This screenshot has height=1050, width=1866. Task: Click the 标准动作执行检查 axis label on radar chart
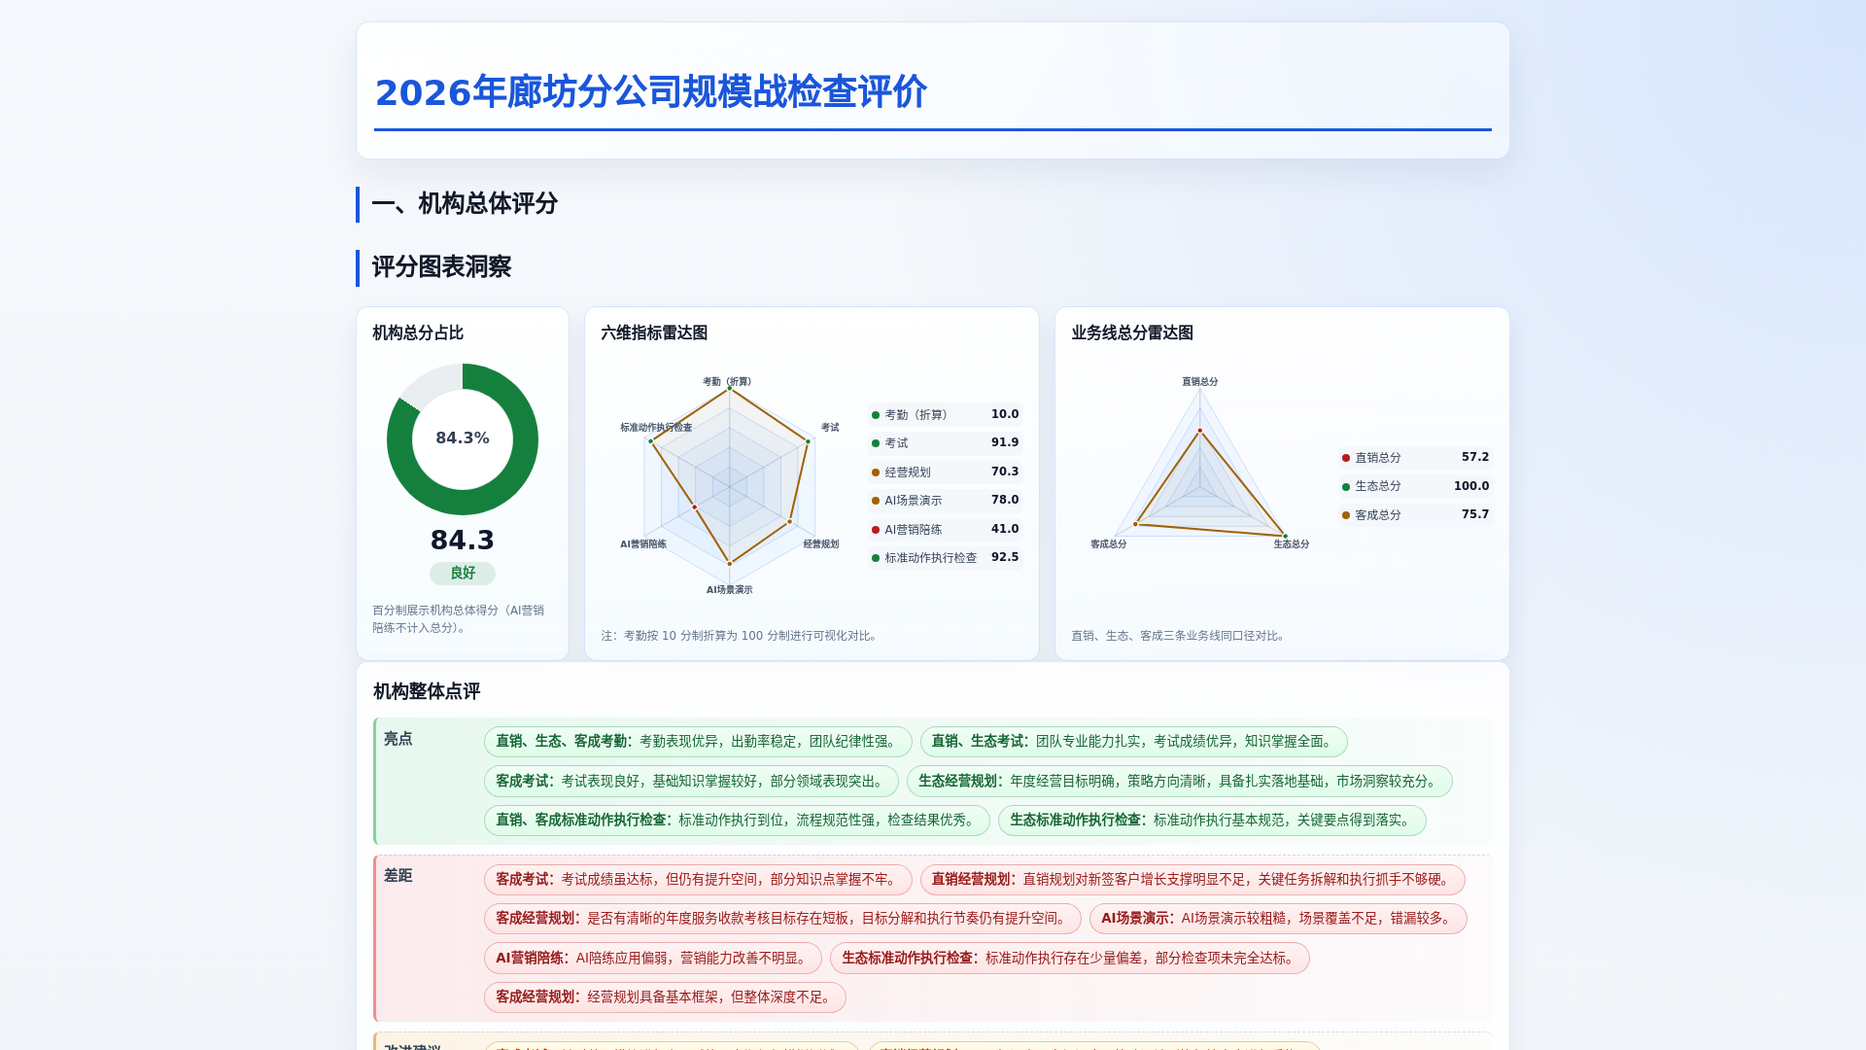coord(656,428)
